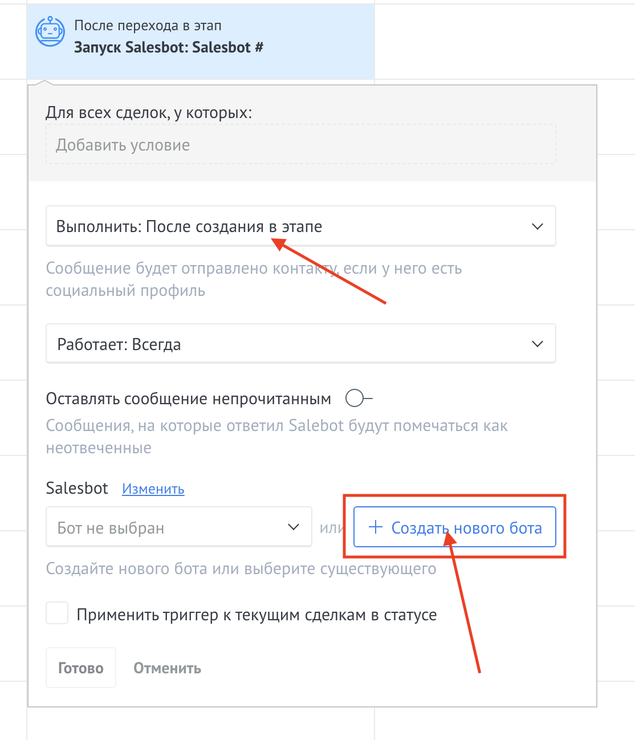The height and width of the screenshot is (740, 635).
Task: Click the Оставлять сообщение непрочитанным label
Action: [x=188, y=399]
